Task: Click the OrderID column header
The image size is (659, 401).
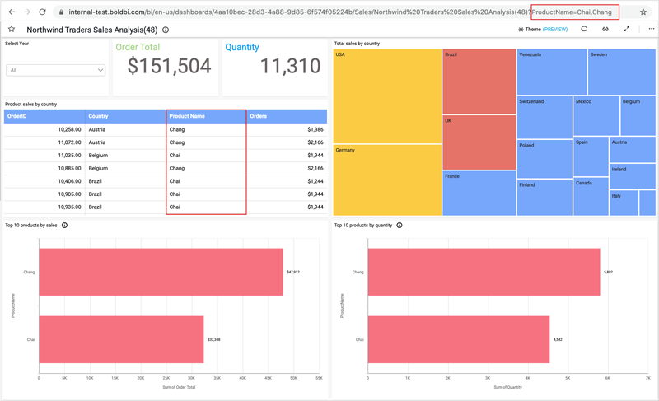Action: (x=43, y=116)
